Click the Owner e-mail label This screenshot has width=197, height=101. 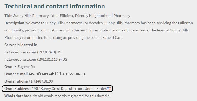[x=16, y=74]
